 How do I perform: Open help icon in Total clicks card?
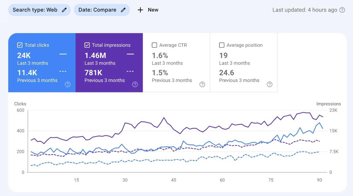(x=68, y=84)
